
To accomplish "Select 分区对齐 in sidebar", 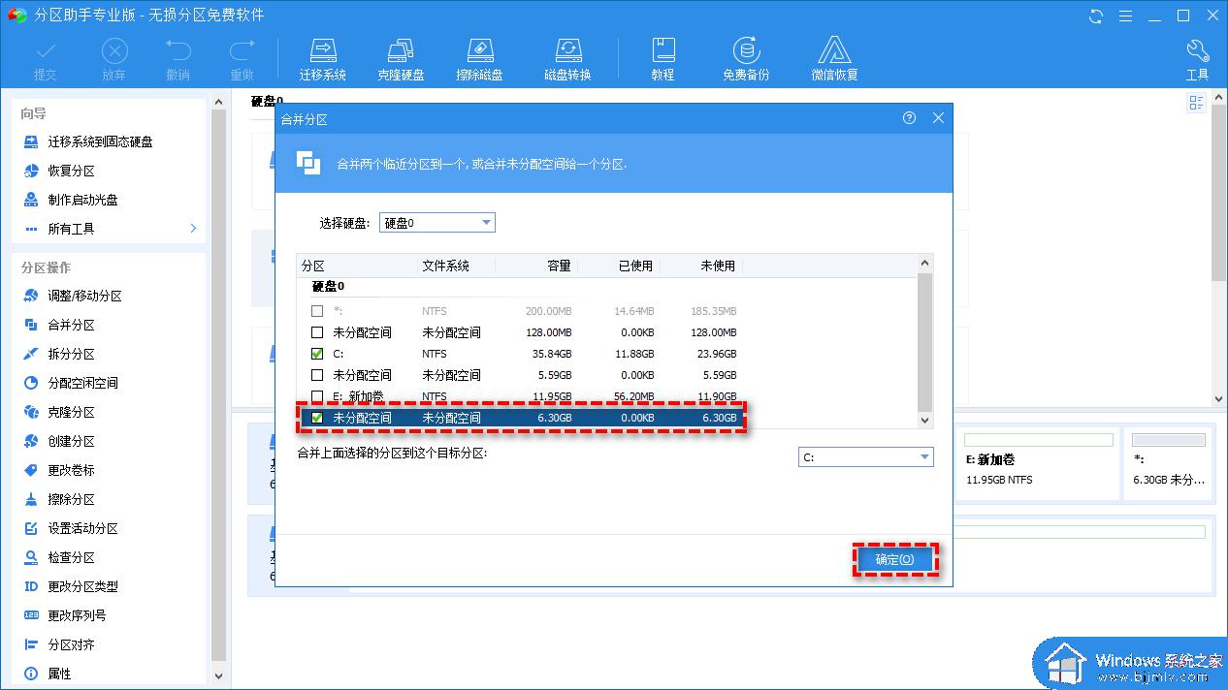I will (71, 644).
